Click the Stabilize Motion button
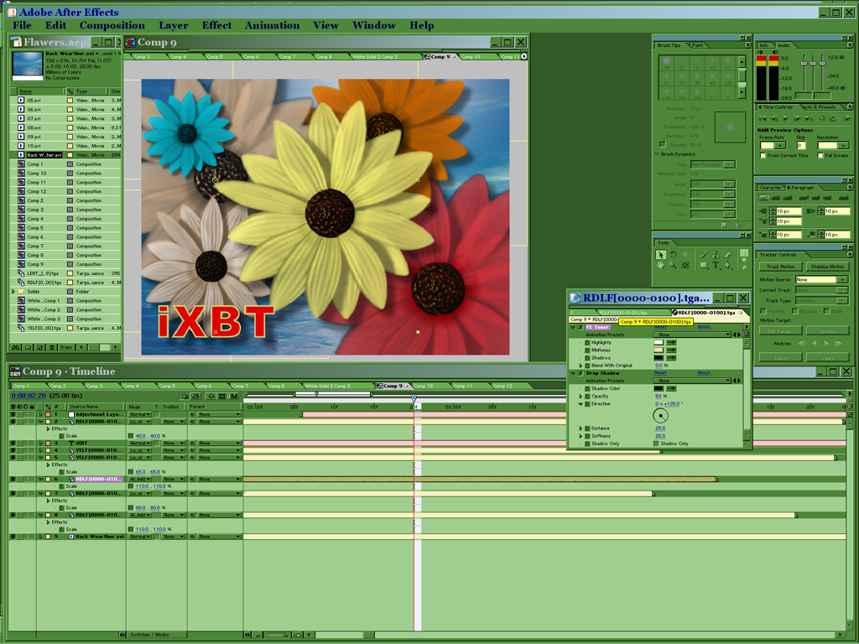 (827, 267)
